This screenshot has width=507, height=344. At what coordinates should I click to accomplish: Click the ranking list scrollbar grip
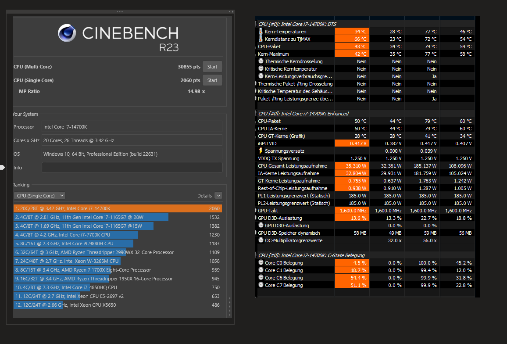(230, 306)
